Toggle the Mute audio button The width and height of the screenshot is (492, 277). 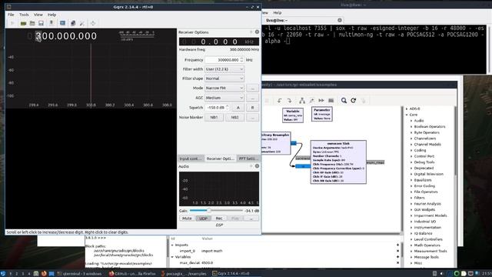coord(187,219)
